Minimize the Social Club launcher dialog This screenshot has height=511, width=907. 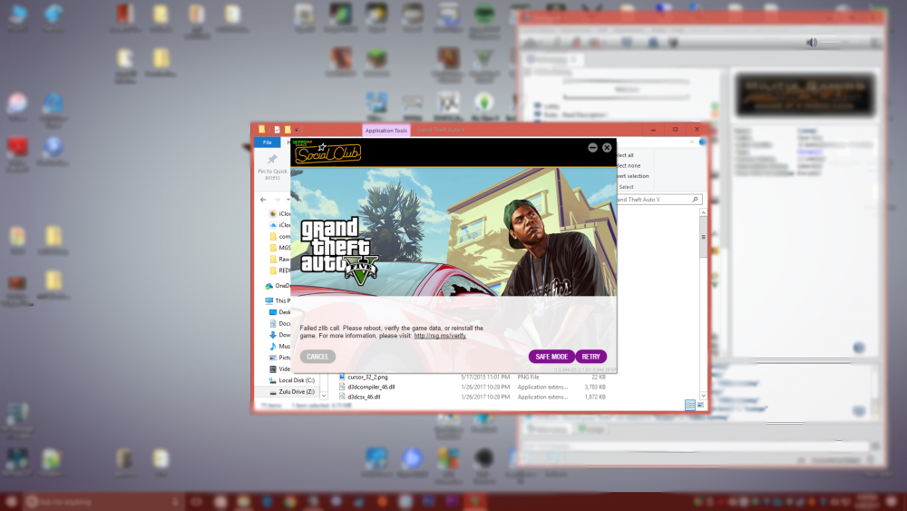[x=593, y=147]
